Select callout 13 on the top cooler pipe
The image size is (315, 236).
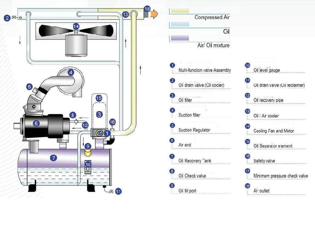pyautogui.click(x=126, y=14)
